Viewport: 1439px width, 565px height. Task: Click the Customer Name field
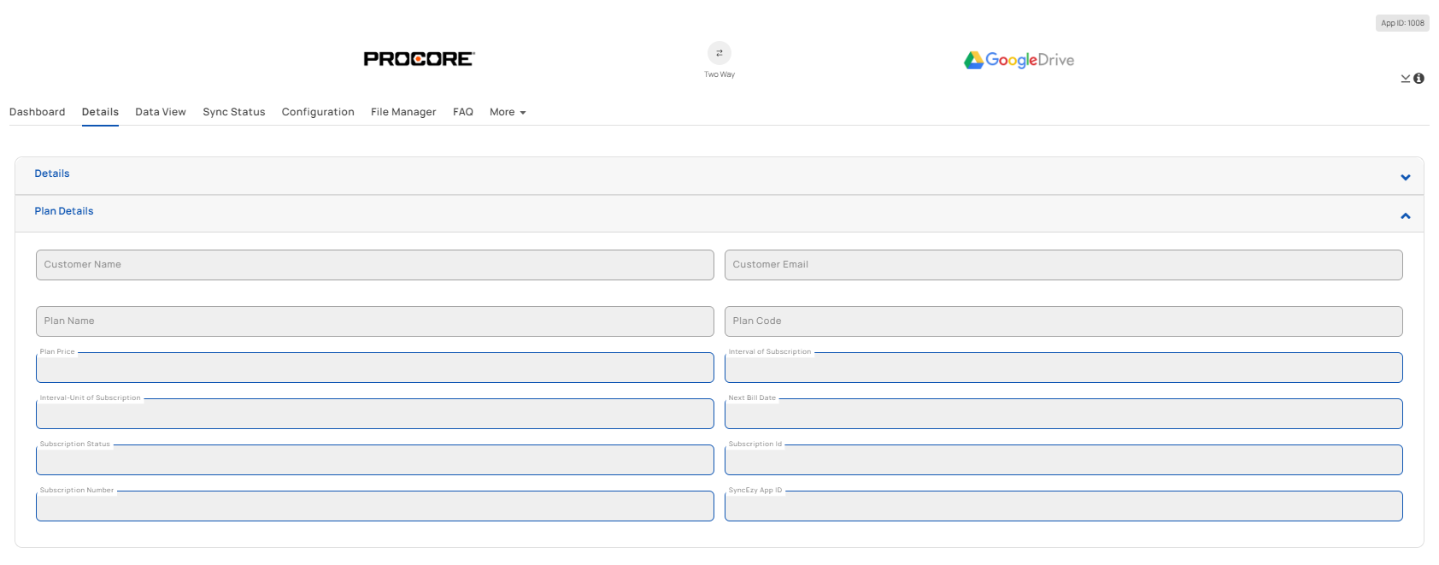click(374, 265)
